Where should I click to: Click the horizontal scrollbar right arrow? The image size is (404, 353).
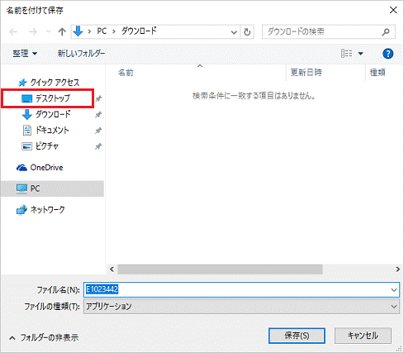click(397, 270)
